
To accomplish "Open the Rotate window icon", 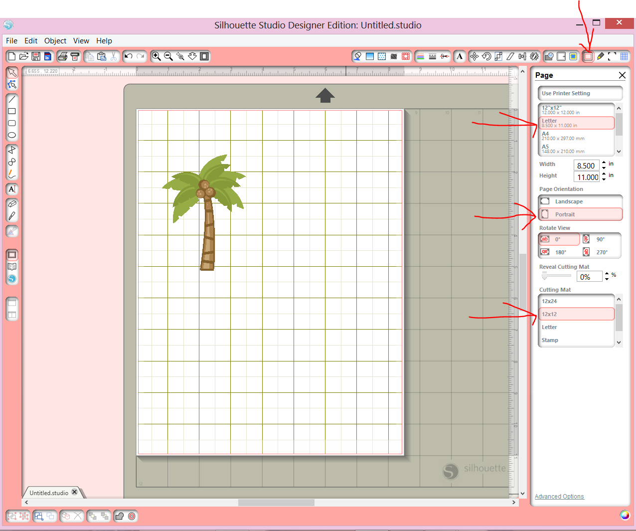I will pyautogui.click(x=486, y=56).
